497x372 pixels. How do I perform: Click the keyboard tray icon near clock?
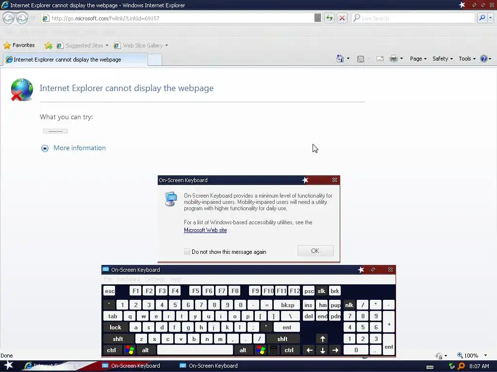430,366
